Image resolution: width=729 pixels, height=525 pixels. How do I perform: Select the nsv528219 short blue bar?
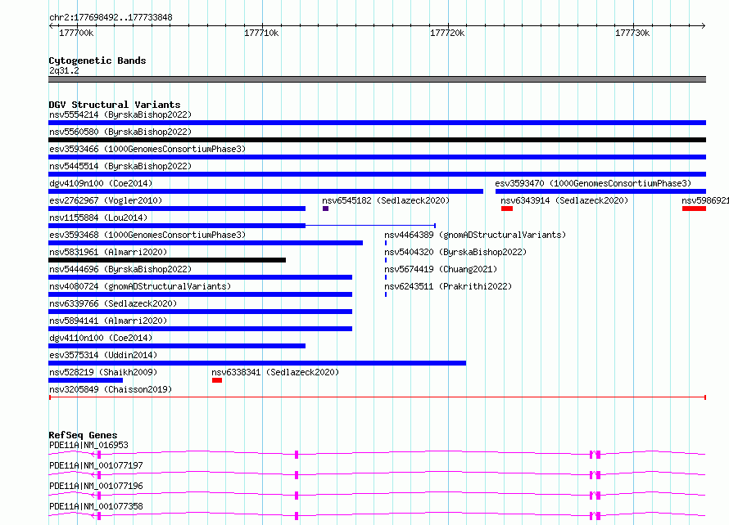tap(85, 380)
